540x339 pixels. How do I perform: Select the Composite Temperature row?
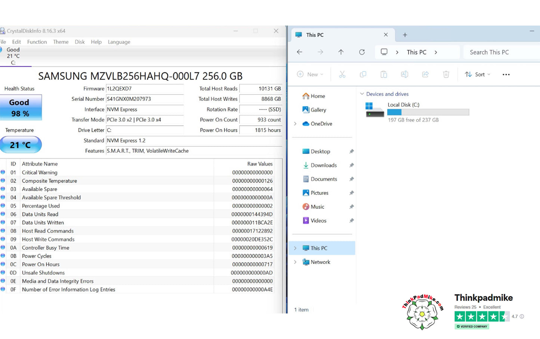click(x=137, y=181)
